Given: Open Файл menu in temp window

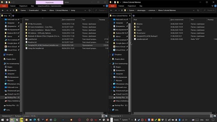Looking at the screenshot, I should 4,6.
